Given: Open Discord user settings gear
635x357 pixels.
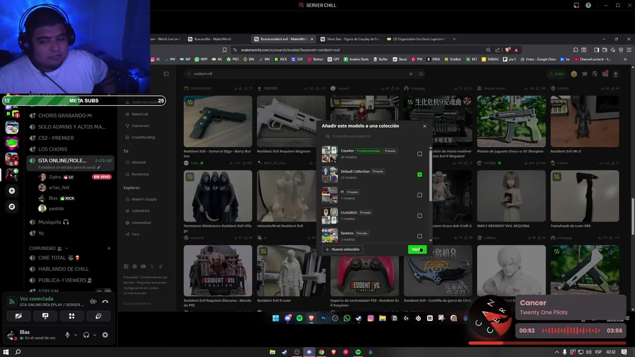Looking at the screenshot, I should 105,335.
